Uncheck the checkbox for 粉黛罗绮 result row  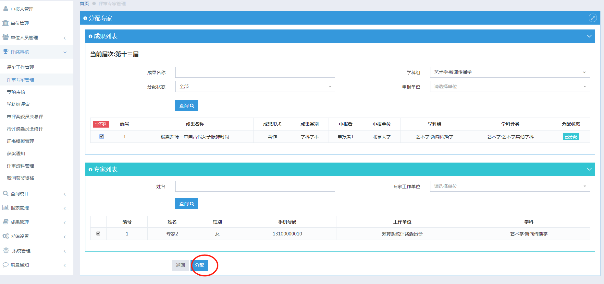click(x=102, y=136)
